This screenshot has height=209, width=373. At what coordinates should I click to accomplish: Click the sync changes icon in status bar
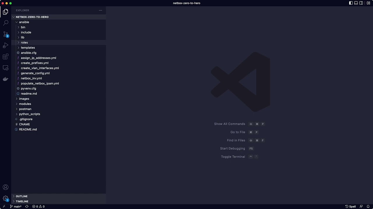(x=27, y=206)
